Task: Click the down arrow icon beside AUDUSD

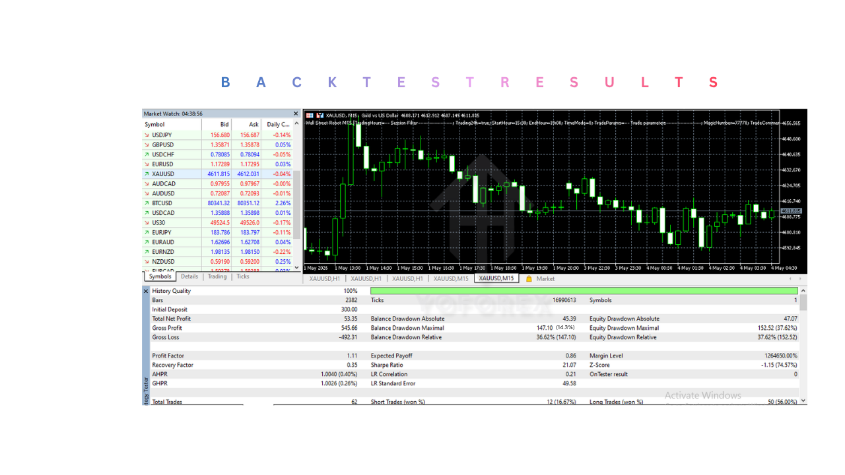Action: coord(147,193)
